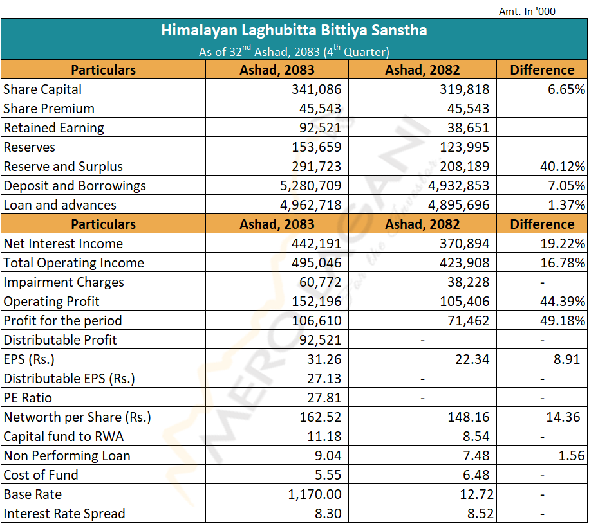Select Deposit value 5,280,709
Screen dimensions: 589x524
pyautogui.click(x=311, y=186)
